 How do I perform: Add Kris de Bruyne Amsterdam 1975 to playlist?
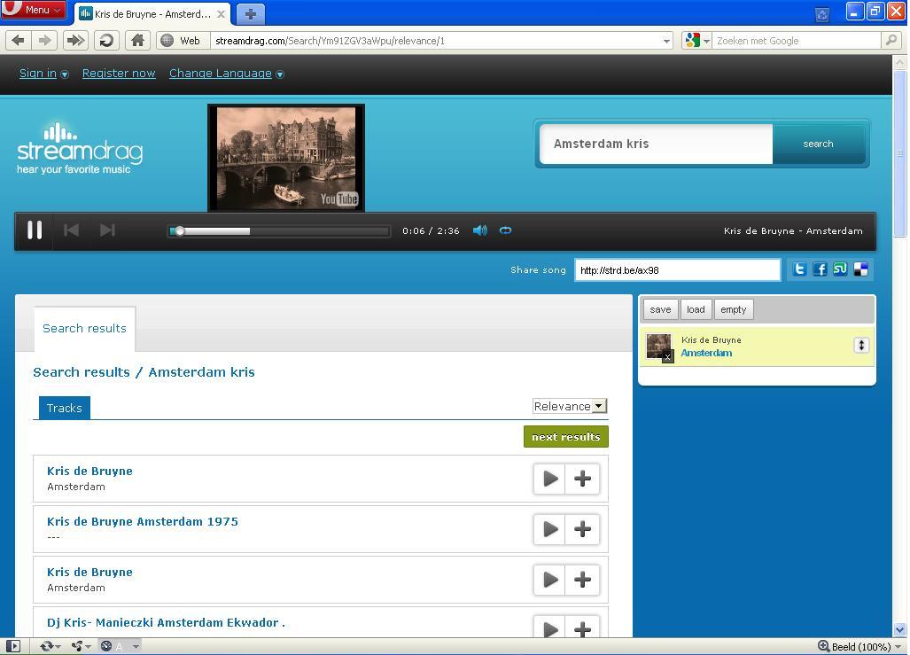pos(582,529)
